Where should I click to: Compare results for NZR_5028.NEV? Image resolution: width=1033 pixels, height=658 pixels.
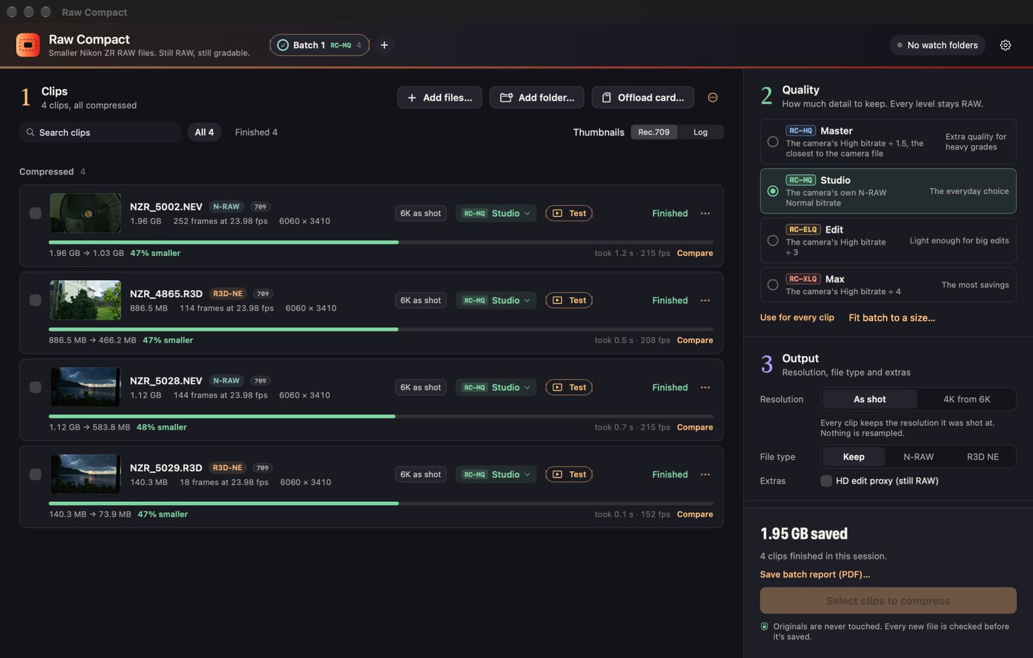click(x=695, y=427)
